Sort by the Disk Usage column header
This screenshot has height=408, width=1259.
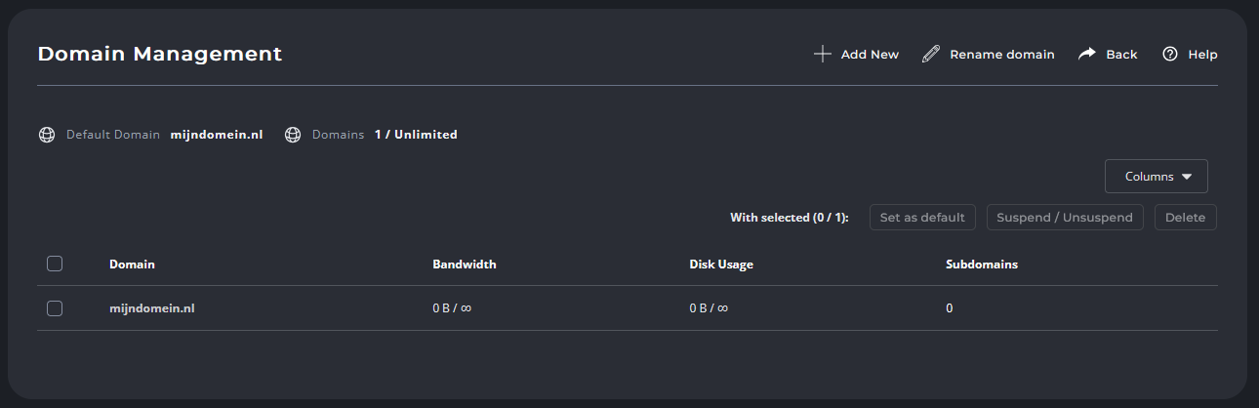click(x=721, y=265)
